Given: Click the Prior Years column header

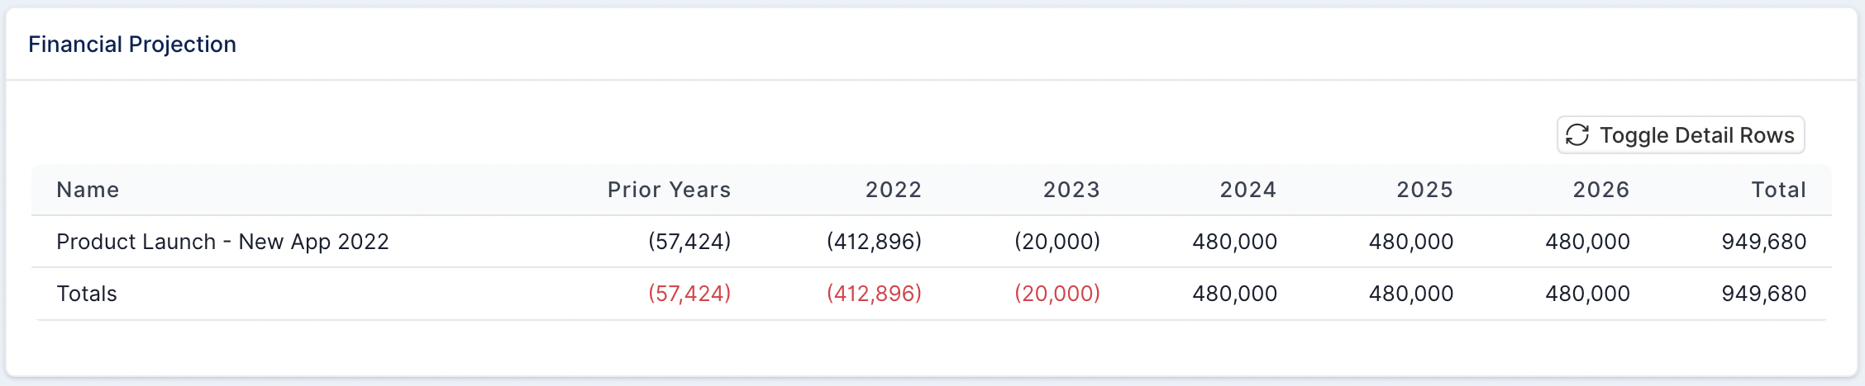Looking at the screenshot, I should click(669, 190).
